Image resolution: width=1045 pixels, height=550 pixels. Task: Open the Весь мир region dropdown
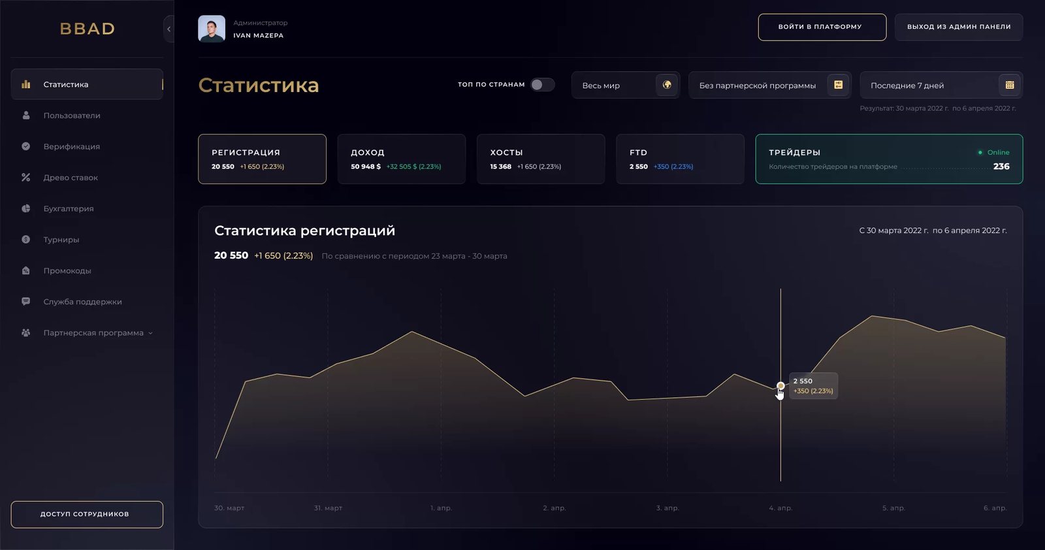(x=626, y=85)
